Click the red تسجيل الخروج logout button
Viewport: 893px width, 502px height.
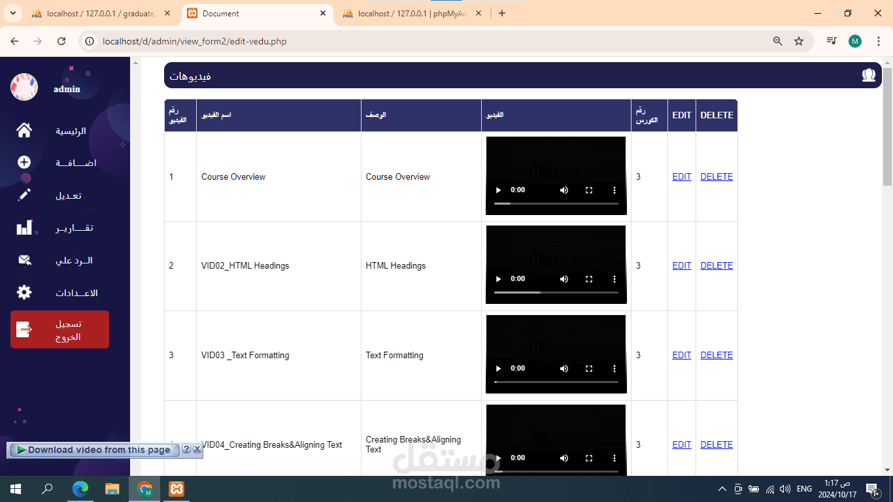tap(59, 329)
